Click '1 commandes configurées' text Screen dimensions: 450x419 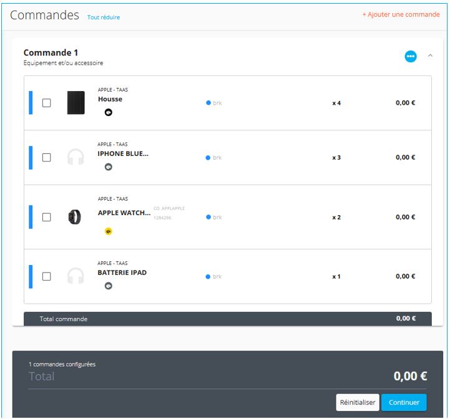(x=62, y=364)
